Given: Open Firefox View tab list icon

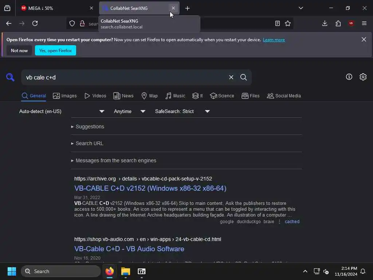Looking at the screenshot, I should pos(7,8).
